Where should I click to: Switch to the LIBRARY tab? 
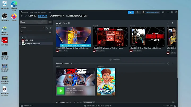coord(43,16)
